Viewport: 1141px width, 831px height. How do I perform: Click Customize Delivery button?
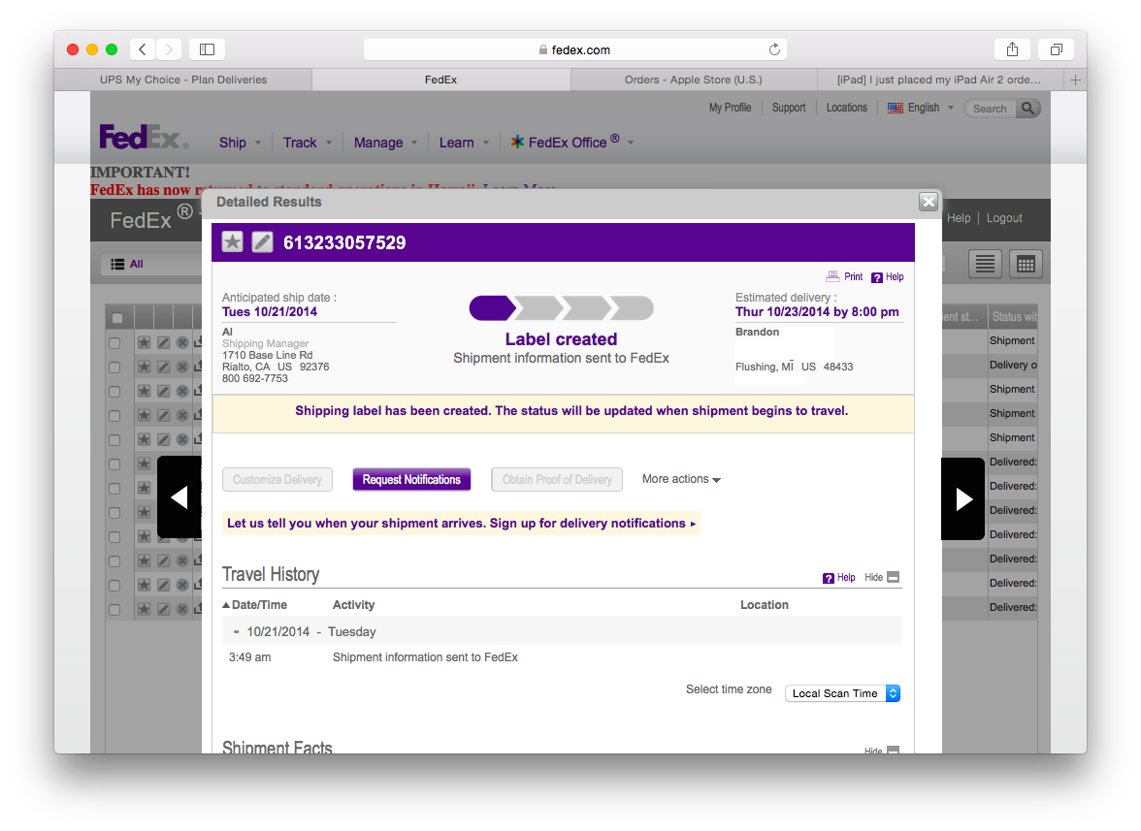(277, 480)
